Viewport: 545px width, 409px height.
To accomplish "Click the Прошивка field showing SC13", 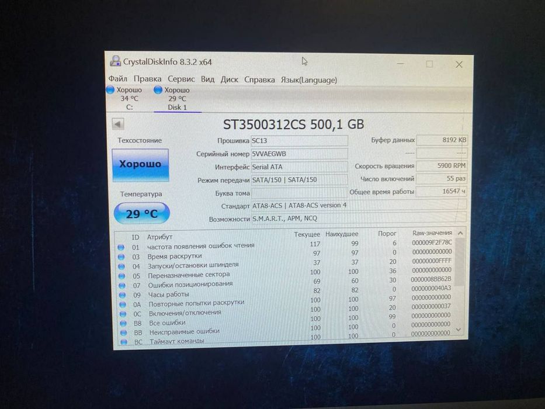I will click(299, 140).
